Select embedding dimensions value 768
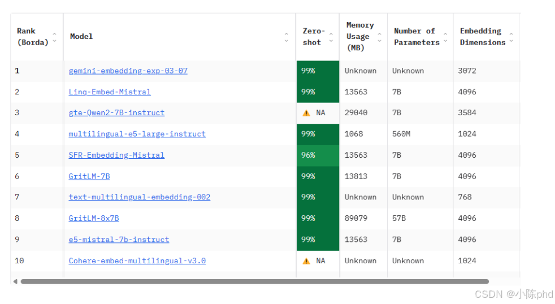Image resolution: width=555 pixels, height=304 pixels. click(465, 197)
